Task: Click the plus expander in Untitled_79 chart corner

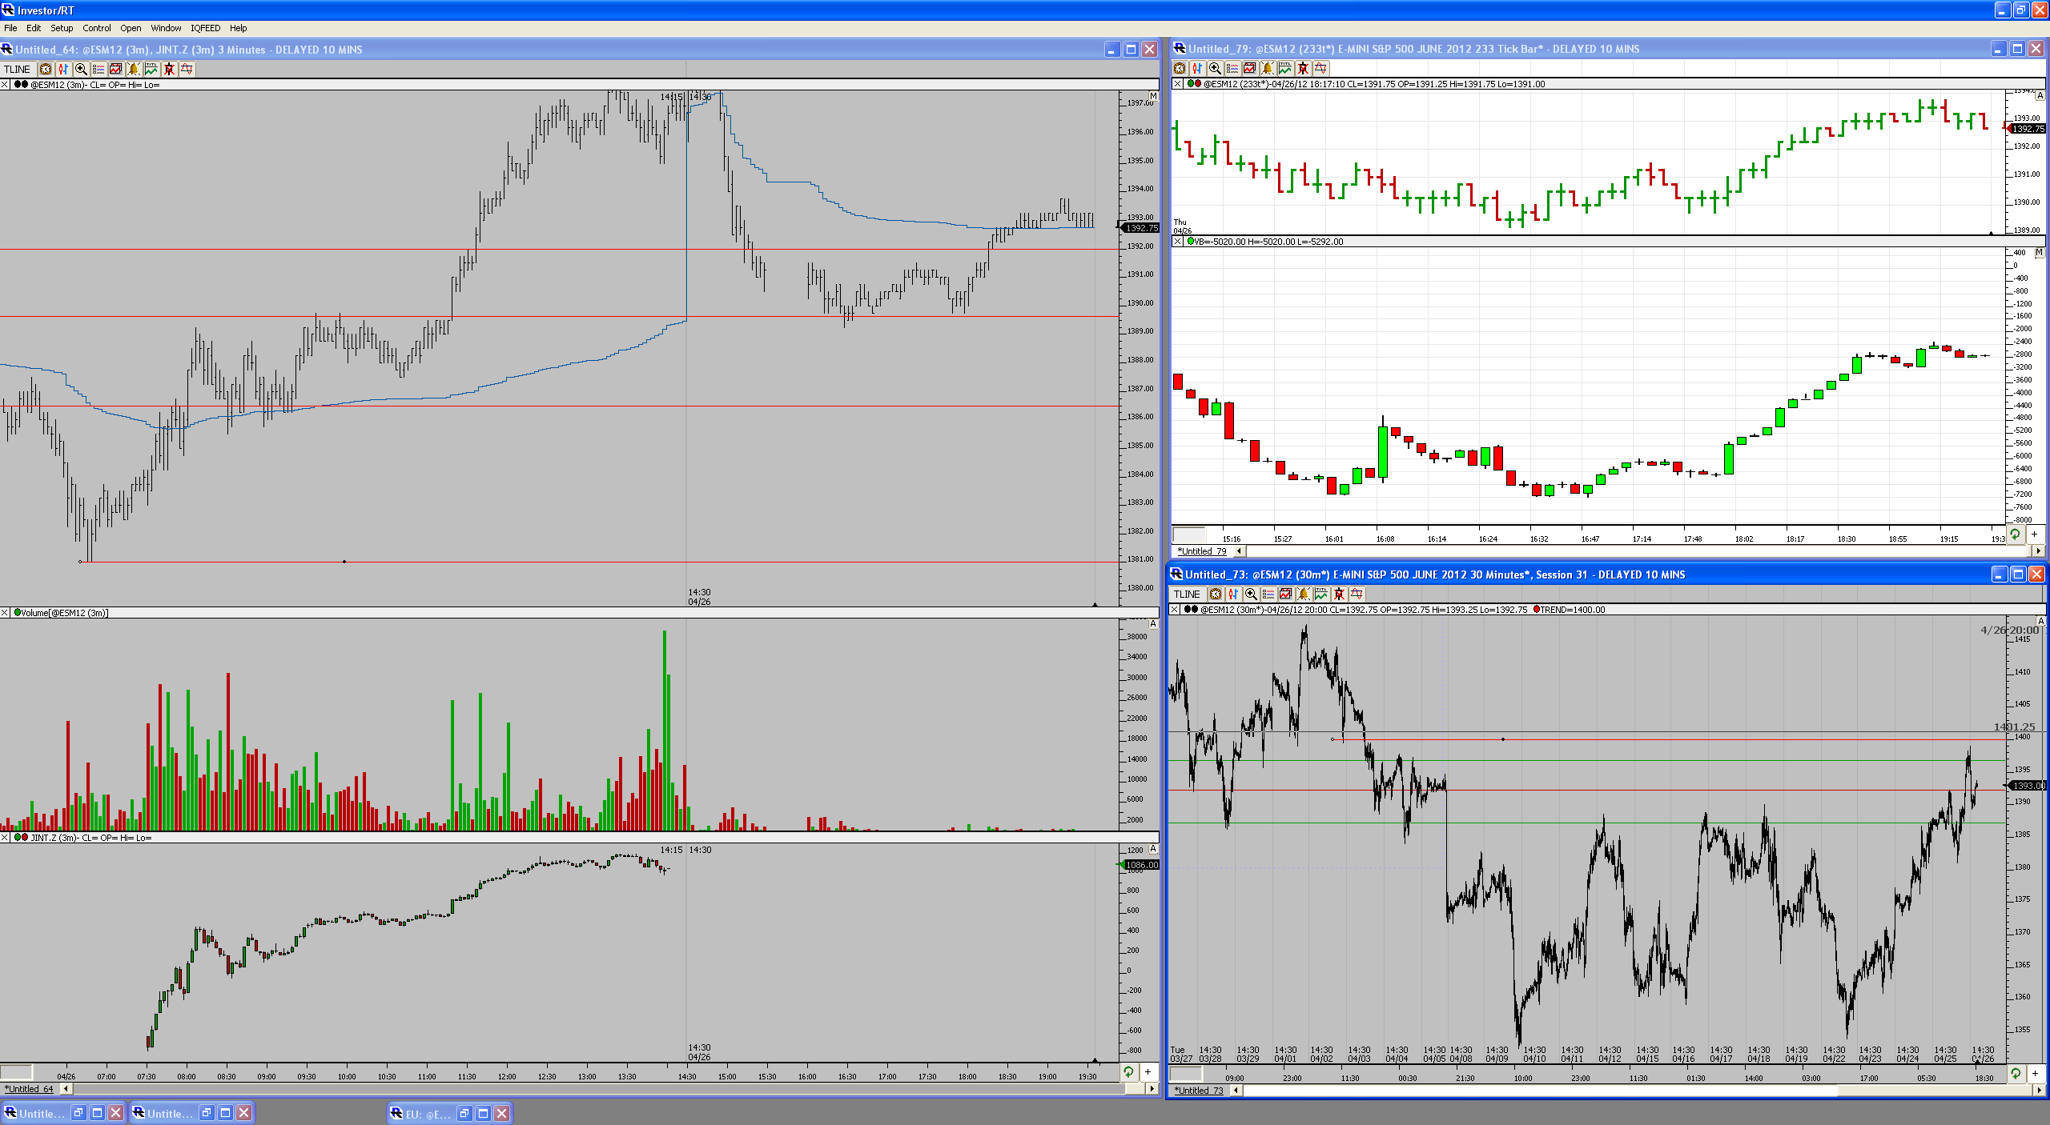Action: click(x=2034, y=534)
